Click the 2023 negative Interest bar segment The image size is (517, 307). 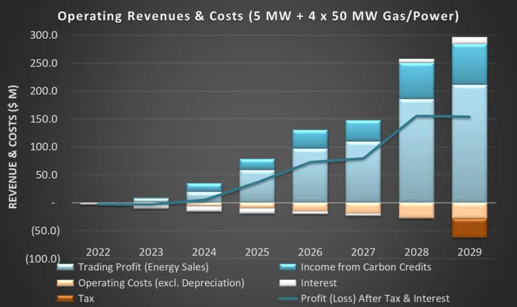(151, 206)
